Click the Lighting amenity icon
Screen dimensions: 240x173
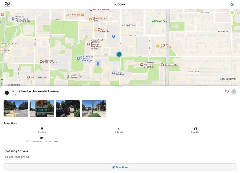pyautogui.click(x=42, y=129)
